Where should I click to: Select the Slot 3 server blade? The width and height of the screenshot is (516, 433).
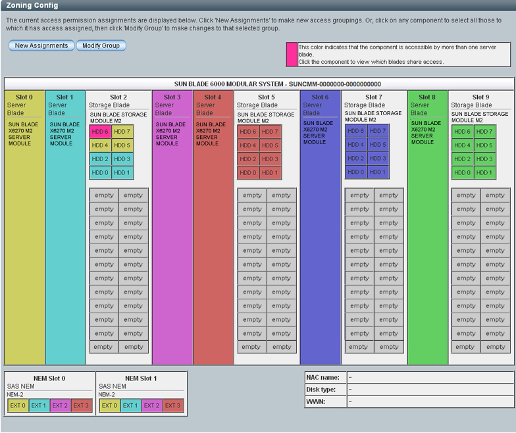point(172,228)
